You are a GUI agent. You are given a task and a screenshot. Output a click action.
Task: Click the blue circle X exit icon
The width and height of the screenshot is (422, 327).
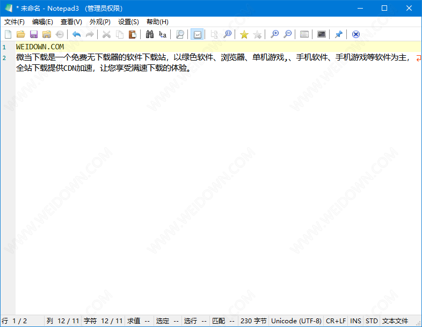356,34
